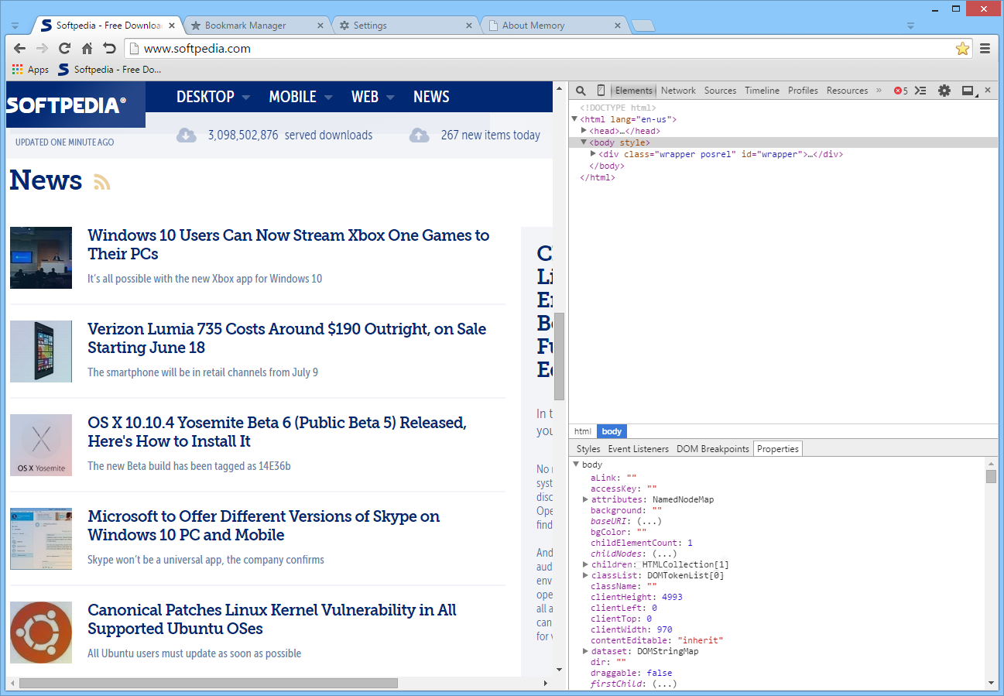Open the Softpedia bookmark in the bookmarks bar
This screenshot has height=696, width=1004.
point(110,70)
